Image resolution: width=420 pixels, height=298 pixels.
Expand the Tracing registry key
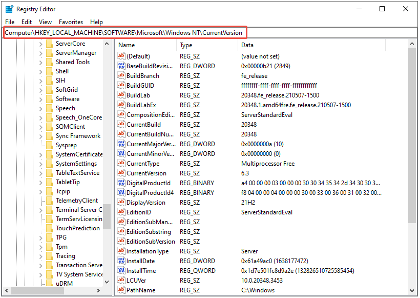click(41, 256)
